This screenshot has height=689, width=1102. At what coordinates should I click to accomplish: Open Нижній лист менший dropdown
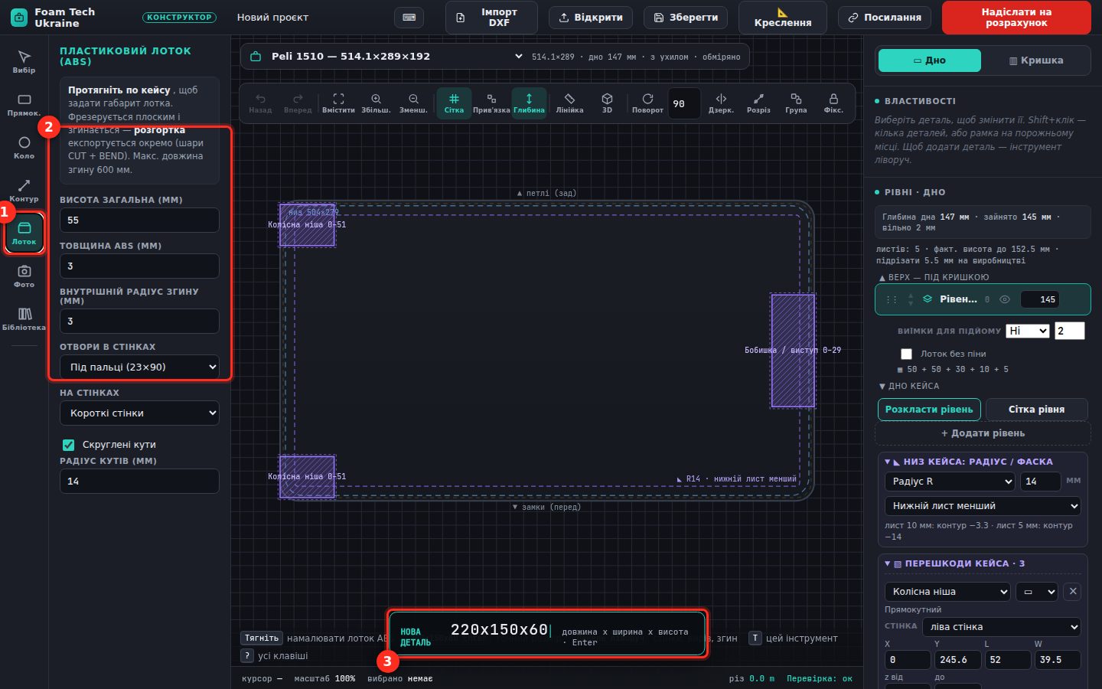983,506
